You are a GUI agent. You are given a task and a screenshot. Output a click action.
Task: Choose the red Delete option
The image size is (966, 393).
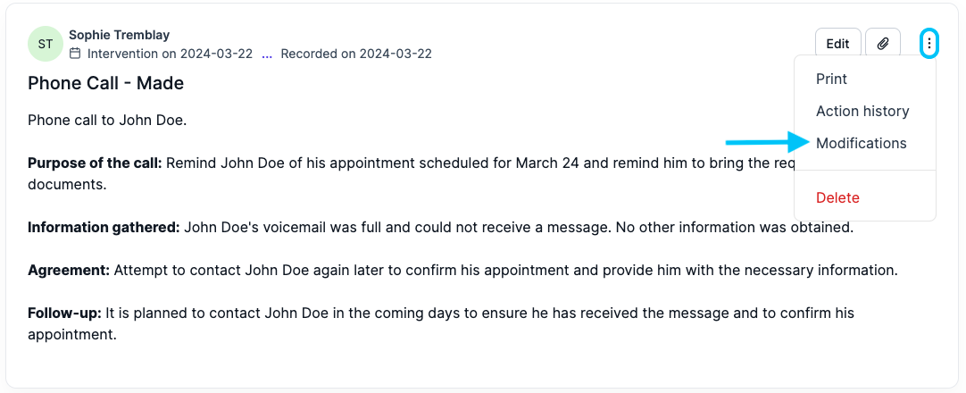[x=837, y=197]
